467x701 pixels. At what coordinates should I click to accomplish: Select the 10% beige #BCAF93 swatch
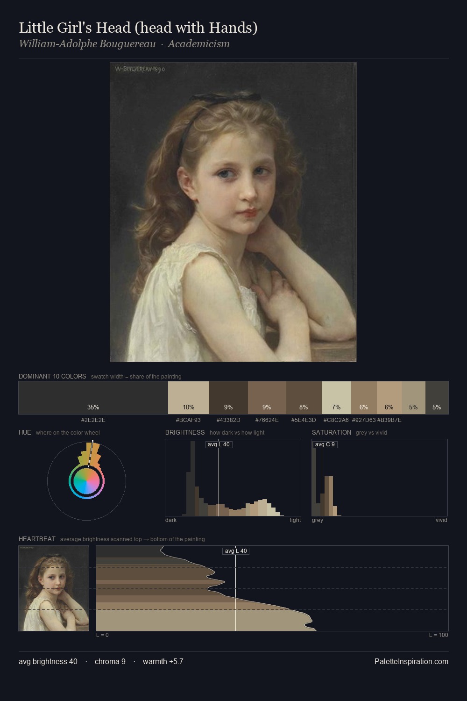[x=189, y=398]
